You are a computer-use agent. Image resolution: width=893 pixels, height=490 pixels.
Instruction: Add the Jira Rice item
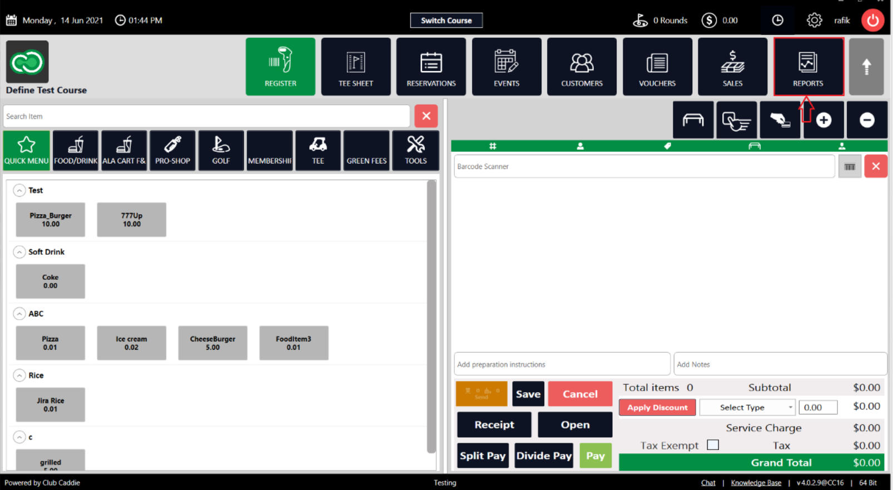point(51,405)
